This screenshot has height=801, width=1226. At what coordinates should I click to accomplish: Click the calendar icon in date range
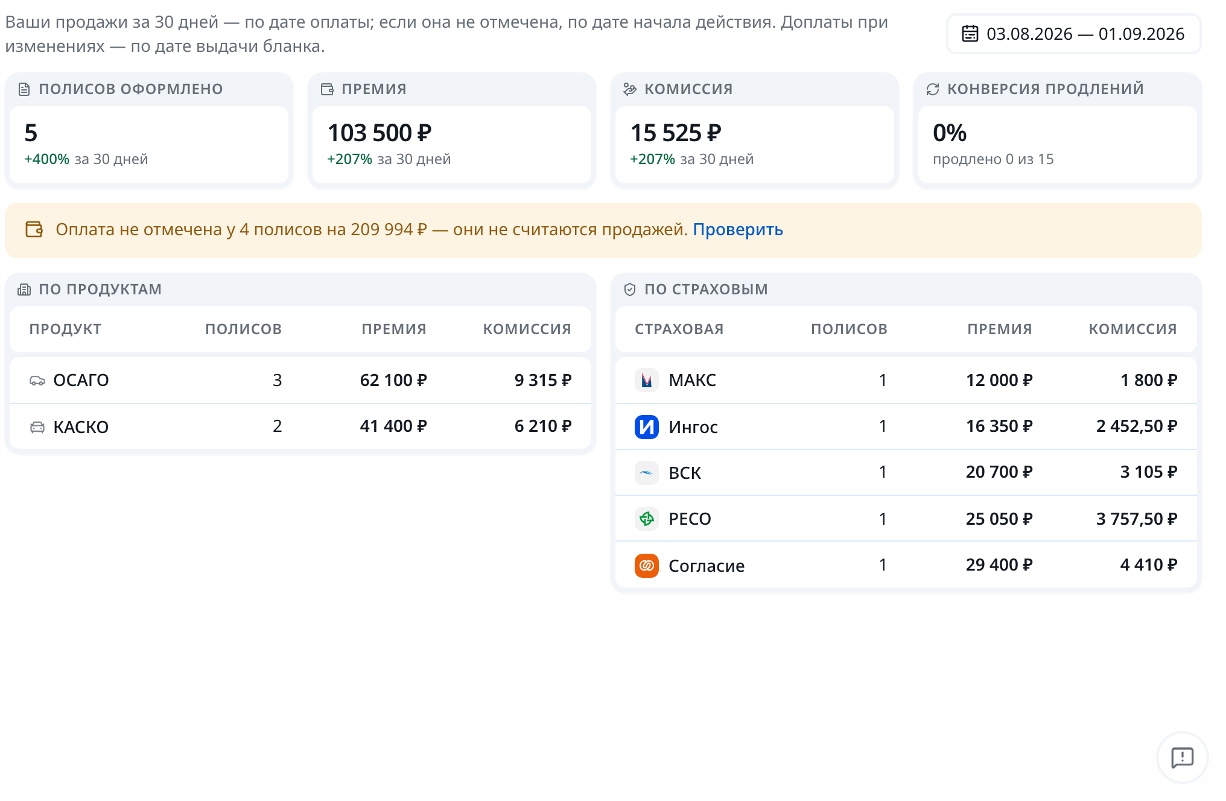click(970, 34)
